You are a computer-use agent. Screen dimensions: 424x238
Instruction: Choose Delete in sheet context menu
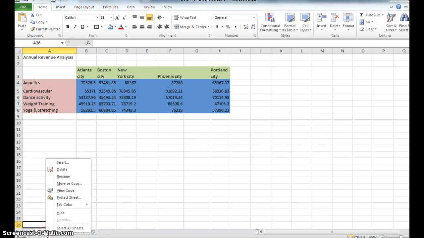68,170
